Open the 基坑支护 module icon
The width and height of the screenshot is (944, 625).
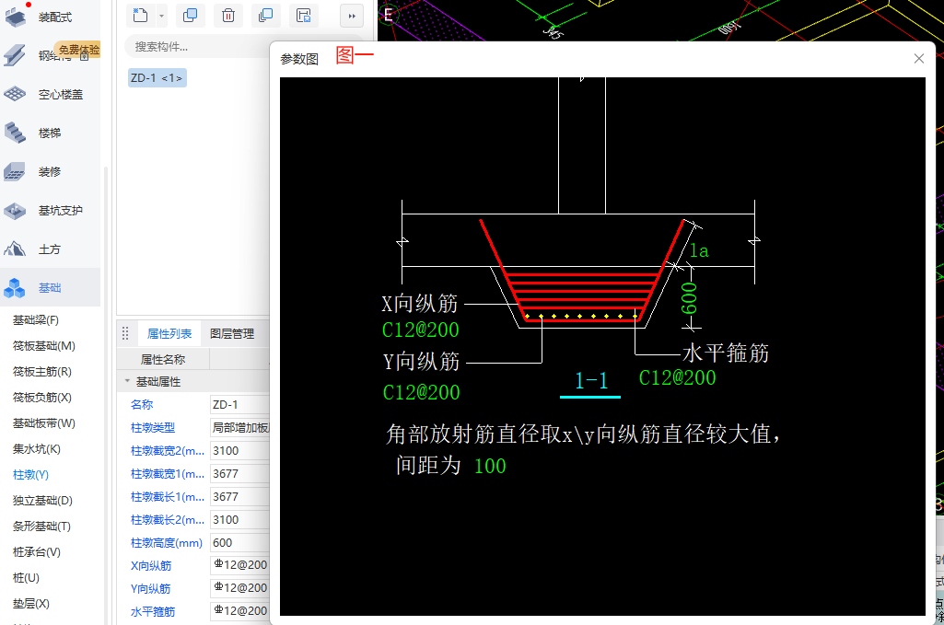tap(15, 211)
